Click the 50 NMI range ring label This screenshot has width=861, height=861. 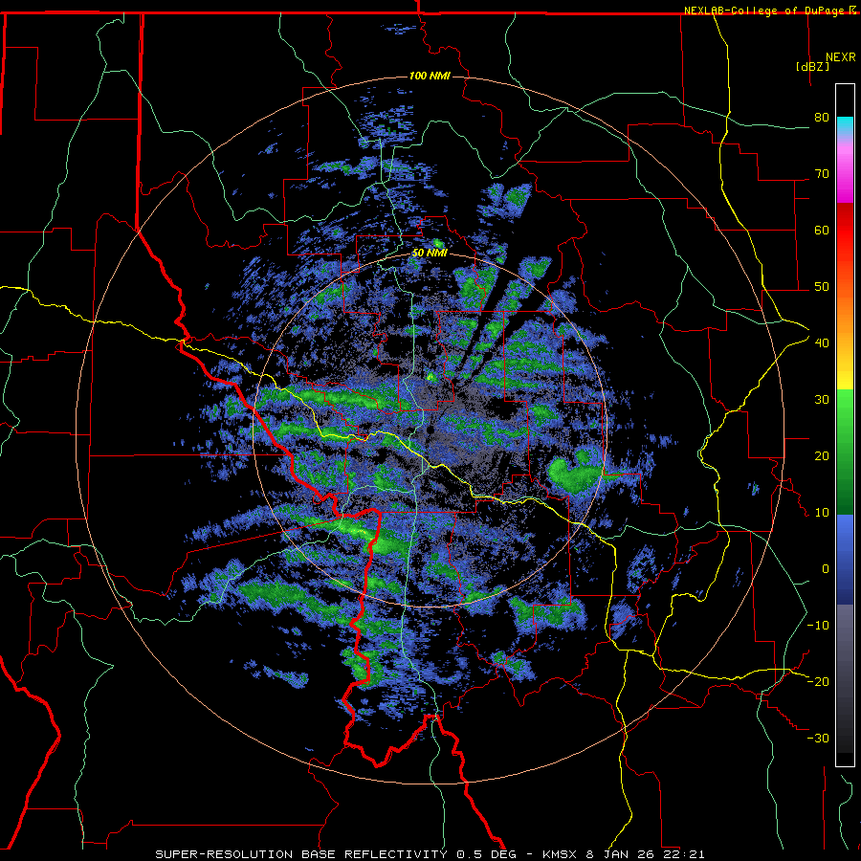[x=430, y=254]
